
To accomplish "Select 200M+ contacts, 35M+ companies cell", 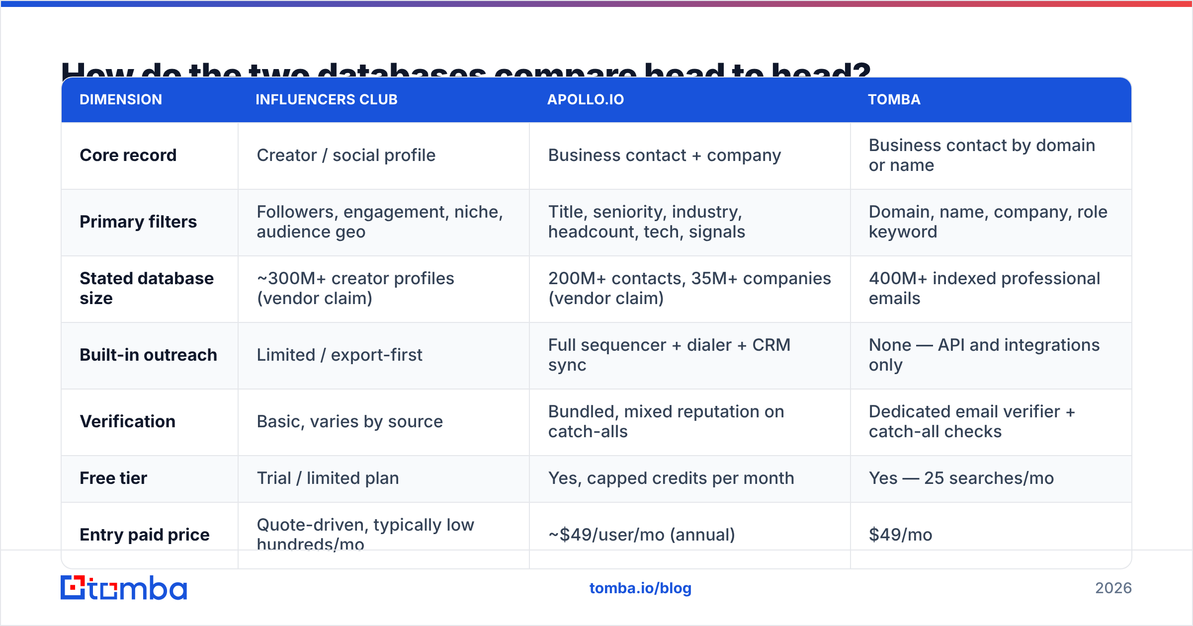I will click(x=689, y=288).
